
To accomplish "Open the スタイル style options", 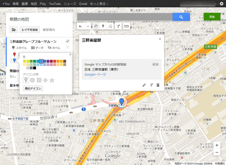I will coord(19,48).
